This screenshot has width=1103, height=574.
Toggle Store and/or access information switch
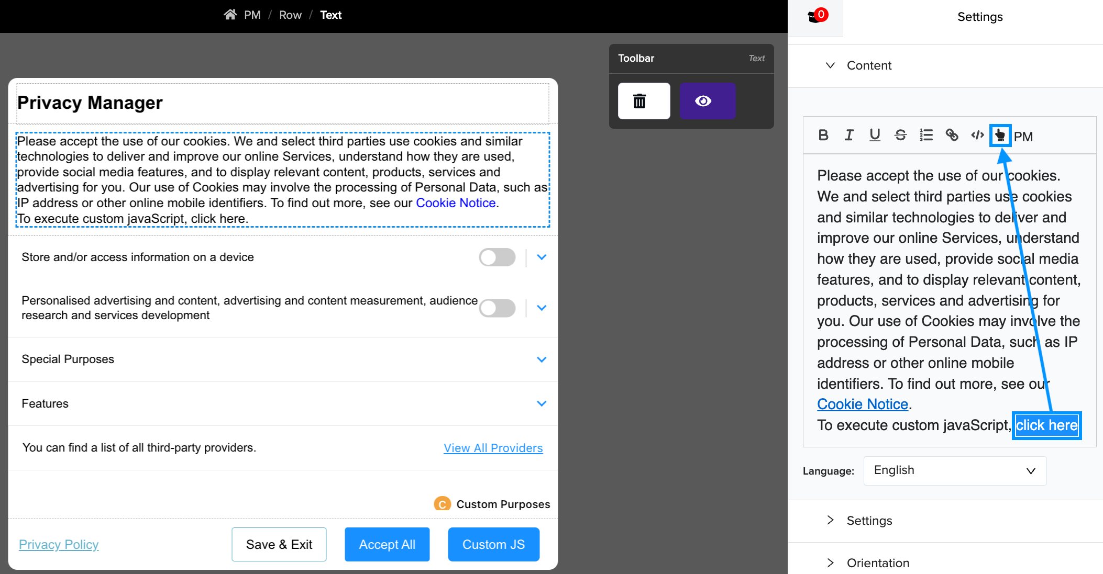click(497, 257)
